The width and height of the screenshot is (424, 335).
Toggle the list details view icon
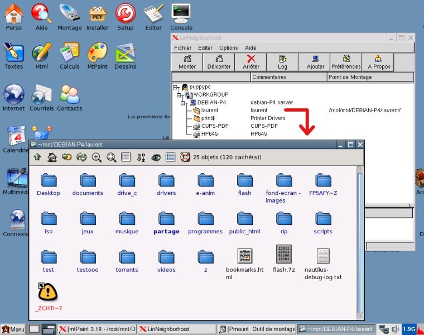pyautogui.click(x=126, y=157)
